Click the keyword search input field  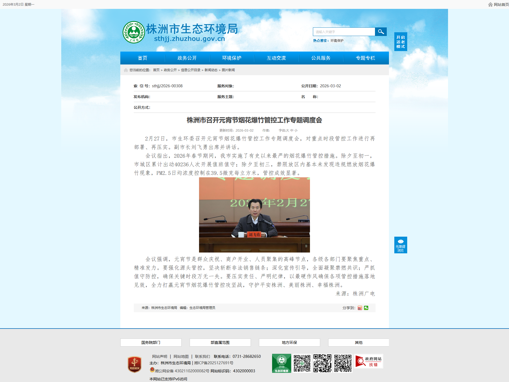[x=344, y=32]
